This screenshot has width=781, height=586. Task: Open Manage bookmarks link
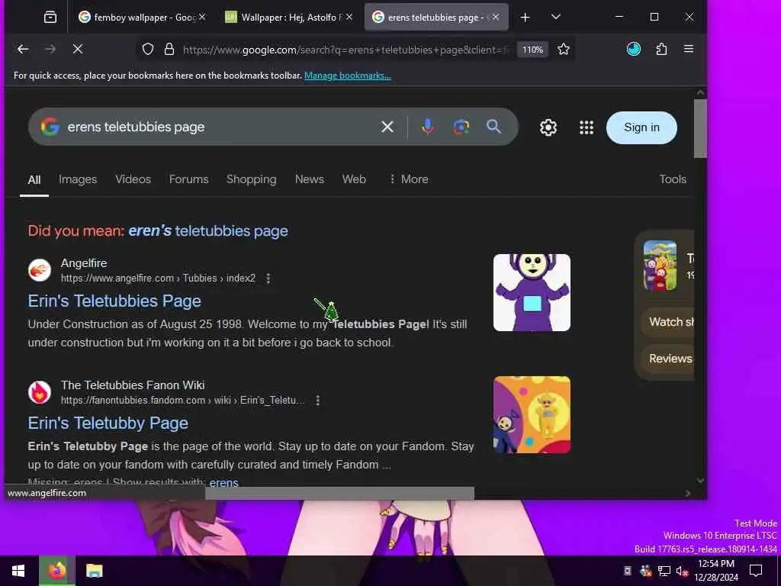tap(348, 76)
